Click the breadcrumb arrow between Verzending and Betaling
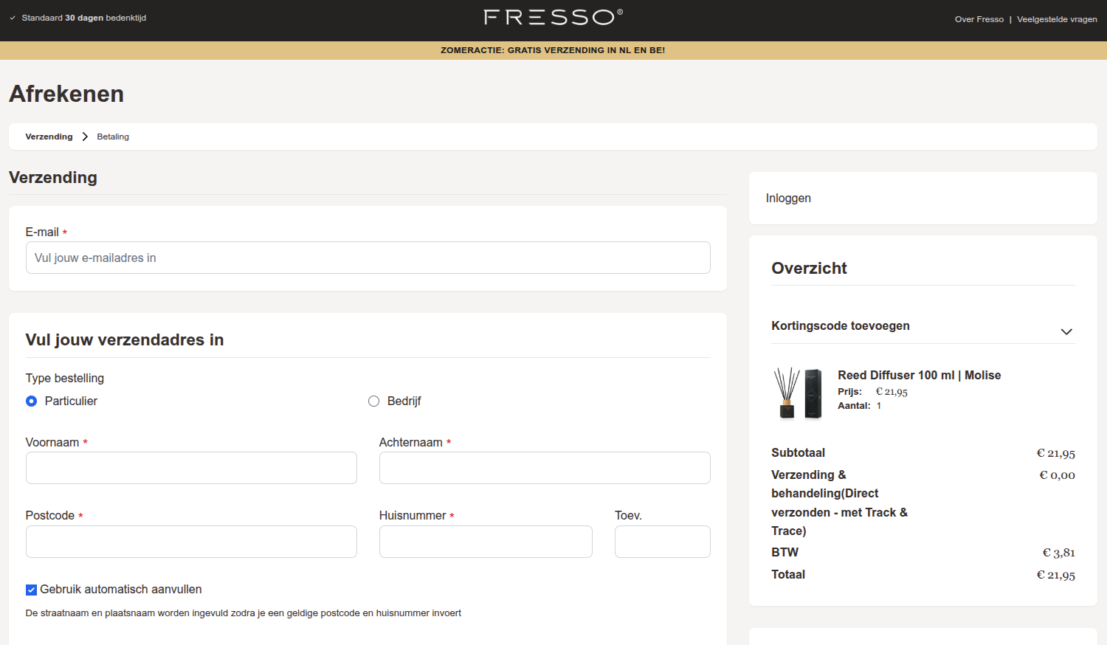The width and height of the screenshot is (1107, 645). point(85,137)
